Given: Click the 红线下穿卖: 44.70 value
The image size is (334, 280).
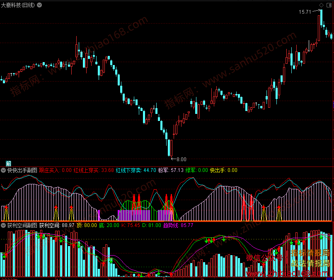Looking at the screenshot, I should [x=136, y=170].
